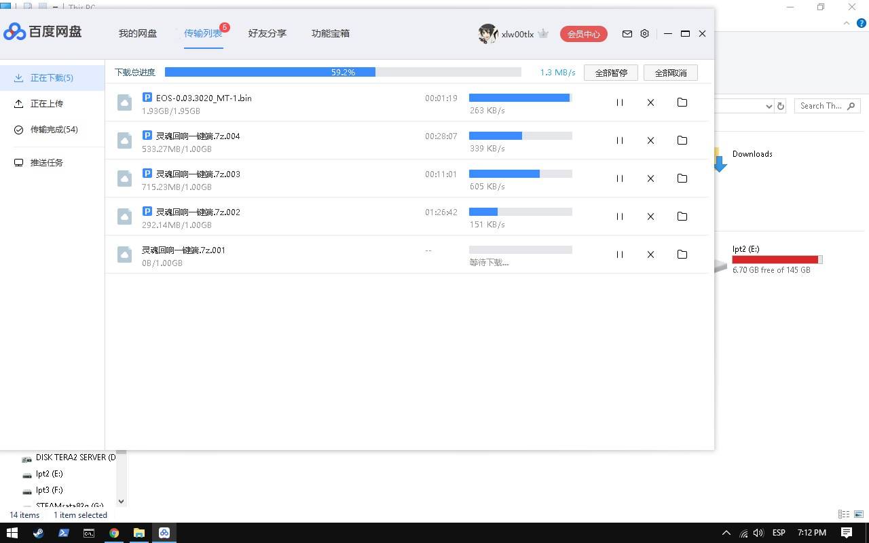Open the settings gear in Baidu Netdisk
Screen dimensions: 869x543
click(x=644, y=33)
